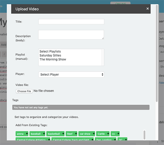Click the 'You have not set any tags yet' bar
The image size is (164, 145).
(x=81, y=107)
